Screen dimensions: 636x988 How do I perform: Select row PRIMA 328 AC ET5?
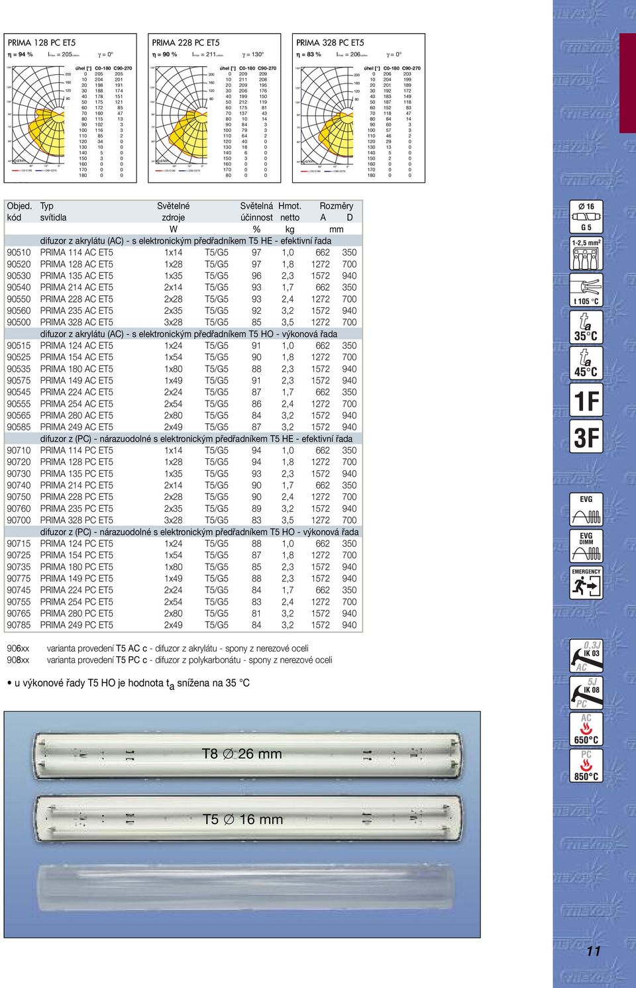pos(183,322)
